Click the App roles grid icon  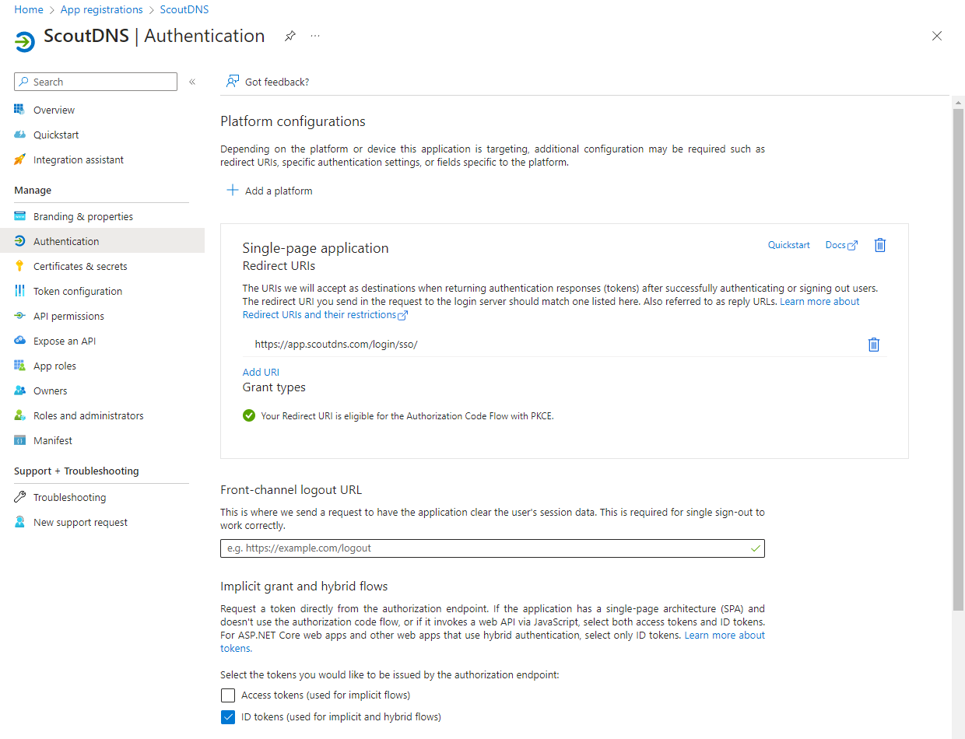point(19,366)
